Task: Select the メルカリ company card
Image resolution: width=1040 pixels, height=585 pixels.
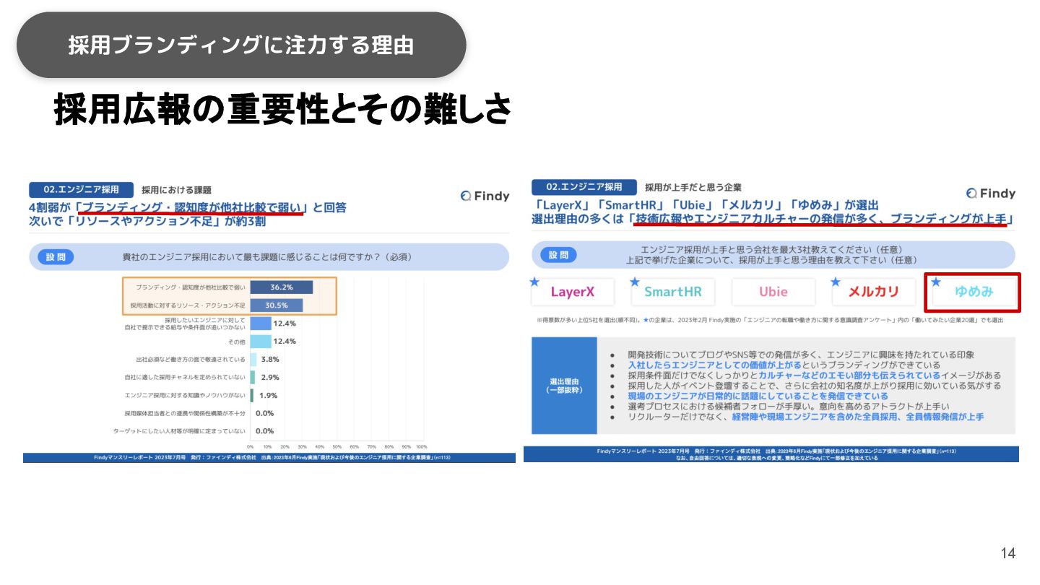Action: pos(874,292)
